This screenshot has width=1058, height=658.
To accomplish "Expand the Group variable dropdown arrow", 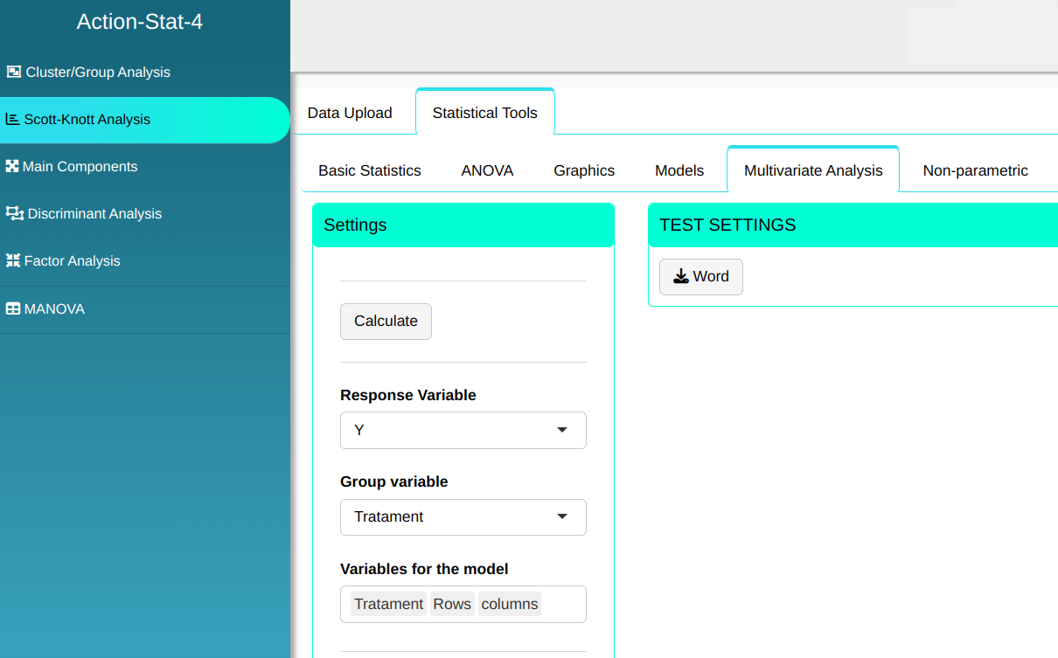I will pos(562,516).
